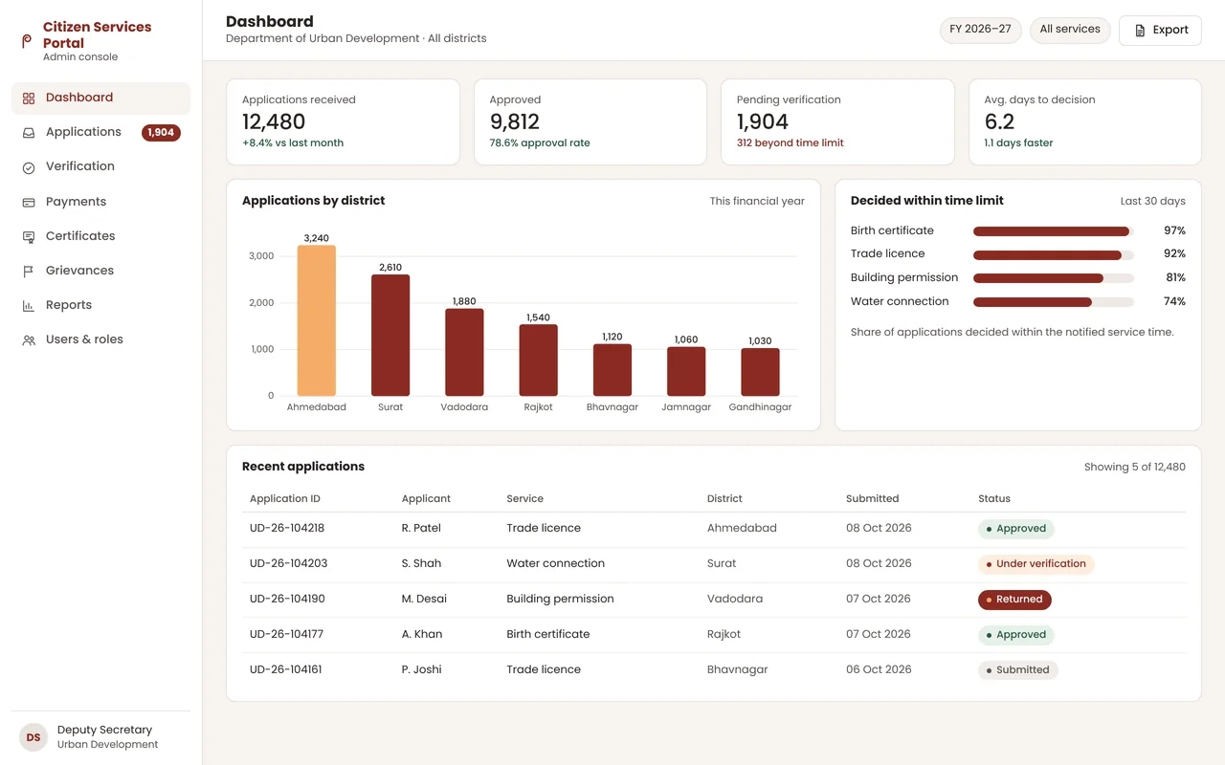Click the Rajkot bar in chart

point(538,361)
